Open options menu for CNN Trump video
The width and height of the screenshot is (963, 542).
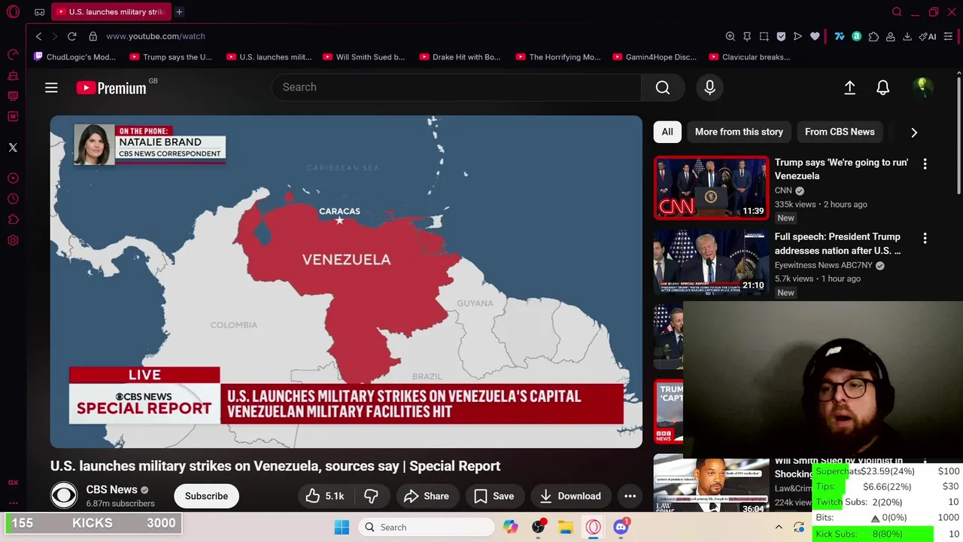925,163
